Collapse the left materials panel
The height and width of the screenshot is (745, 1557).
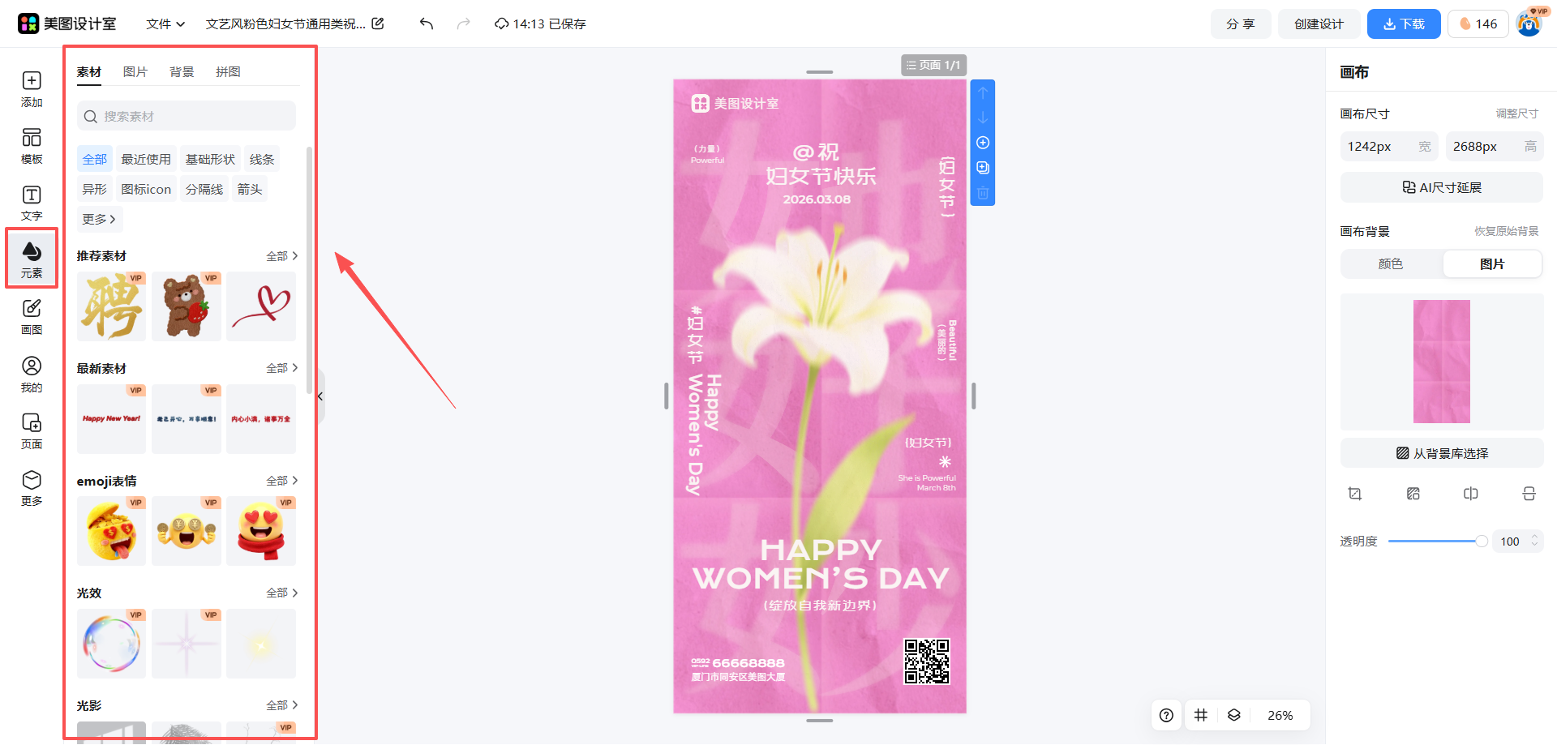point(320,396)
